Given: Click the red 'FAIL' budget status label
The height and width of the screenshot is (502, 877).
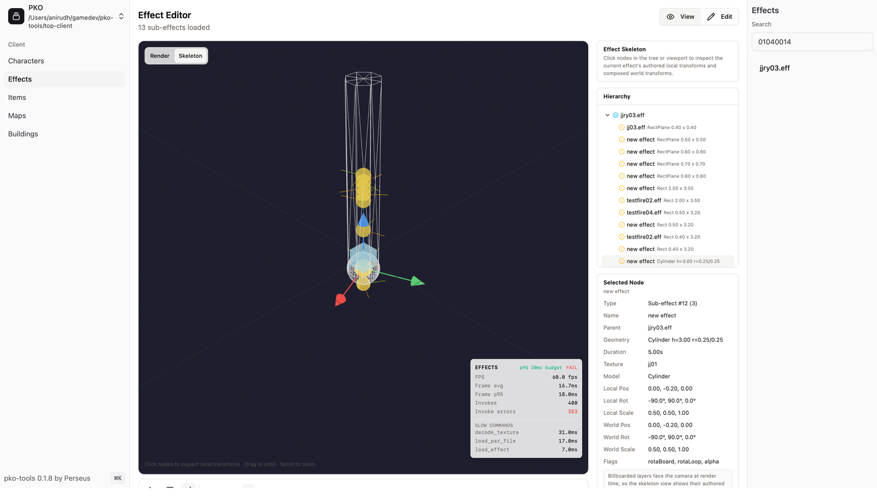Looking at the screenshot, I should [572, 367].
